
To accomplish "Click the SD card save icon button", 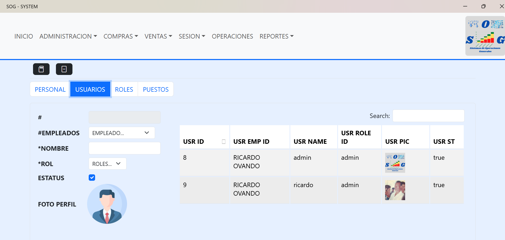I will tap(41, 69).
